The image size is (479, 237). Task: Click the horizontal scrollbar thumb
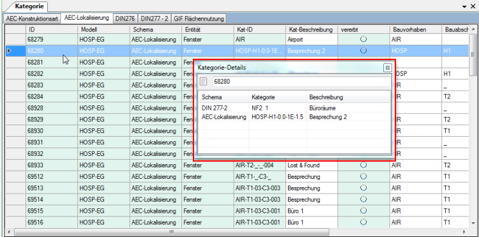coord(171,231)
